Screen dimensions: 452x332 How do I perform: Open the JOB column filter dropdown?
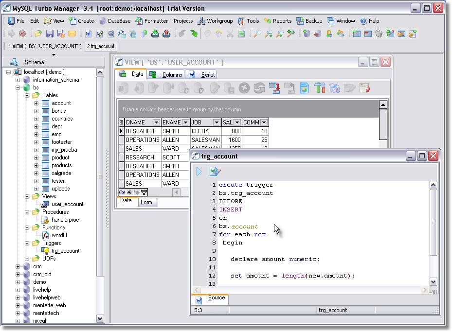217,122
